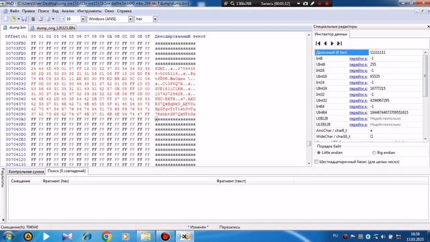The height and width of the screenshot is (242, 430).
Task: Open the disk image dropdown arrow
Action: (53, 19)
